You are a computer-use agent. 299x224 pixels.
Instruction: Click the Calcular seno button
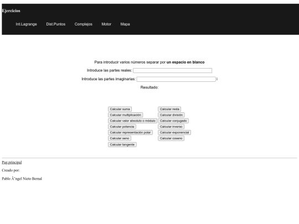pos(120,138)
